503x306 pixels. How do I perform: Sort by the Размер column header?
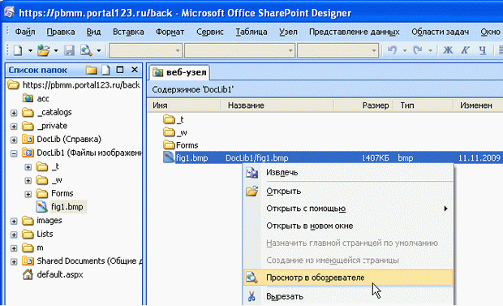pos(364,106)
